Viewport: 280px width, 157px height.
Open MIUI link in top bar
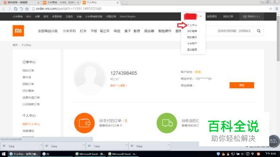[28, 16]
